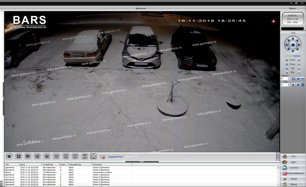Sort log by the Дата column header
This screenshot has height=187, width=306.
pos(30,164)
